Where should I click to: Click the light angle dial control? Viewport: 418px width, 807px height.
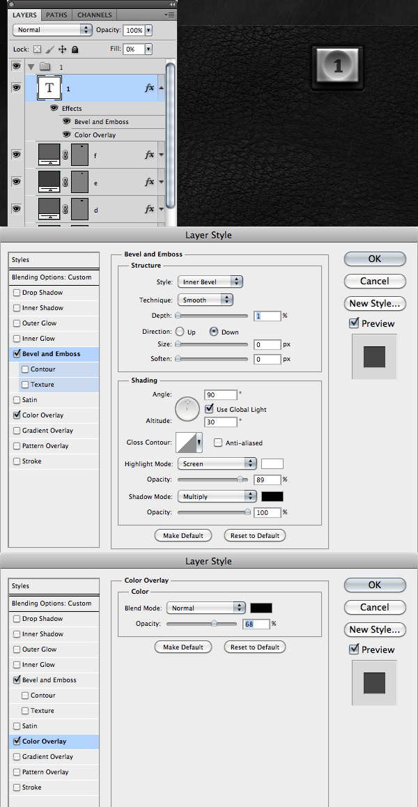[188, 408]
